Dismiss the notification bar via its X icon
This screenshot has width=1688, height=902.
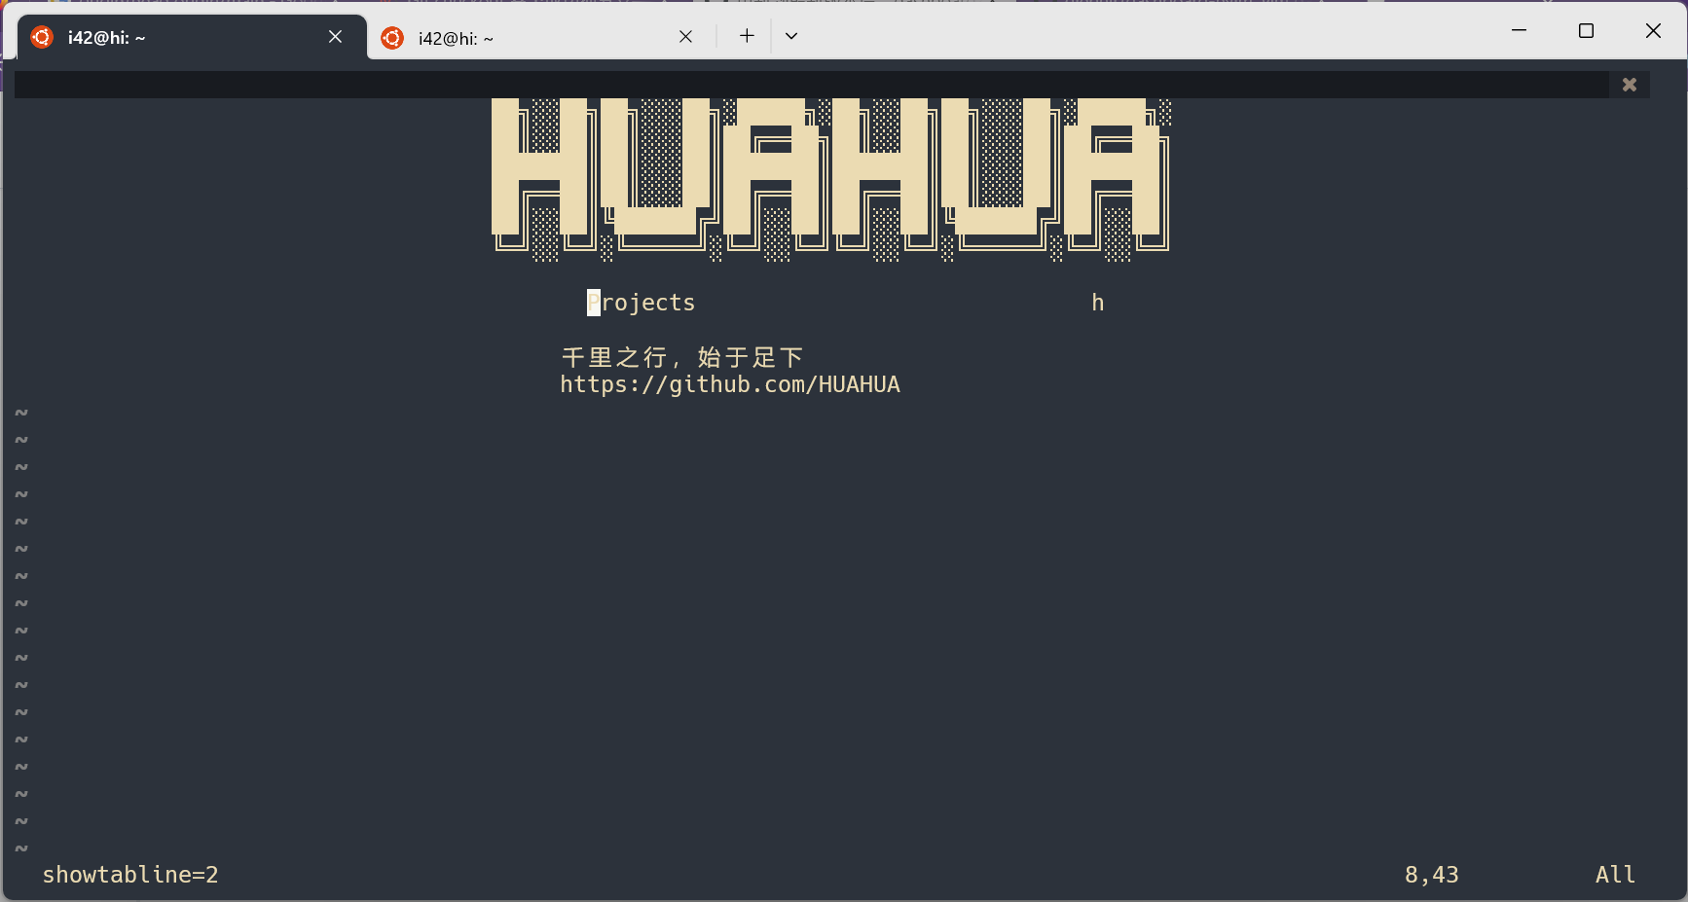coord(1629,84)
